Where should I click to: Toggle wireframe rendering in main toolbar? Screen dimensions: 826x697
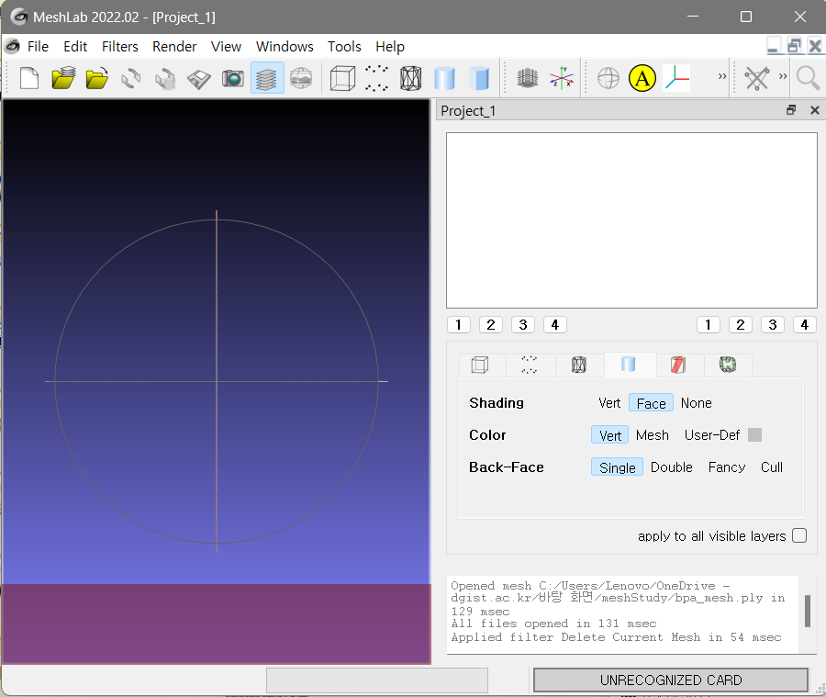[410, 79]
